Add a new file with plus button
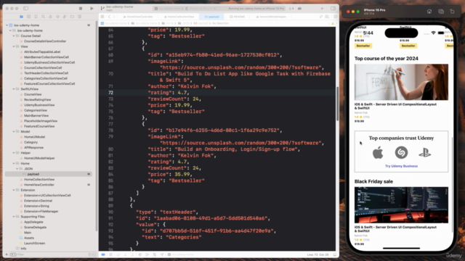The height and width of the screenshot is (261, 465). pyautogui.click(x=7, y=254)
